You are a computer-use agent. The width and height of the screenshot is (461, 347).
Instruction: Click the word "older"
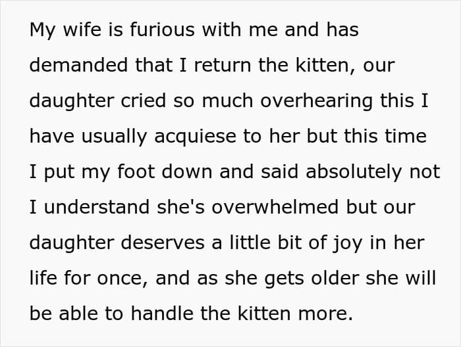335,278
